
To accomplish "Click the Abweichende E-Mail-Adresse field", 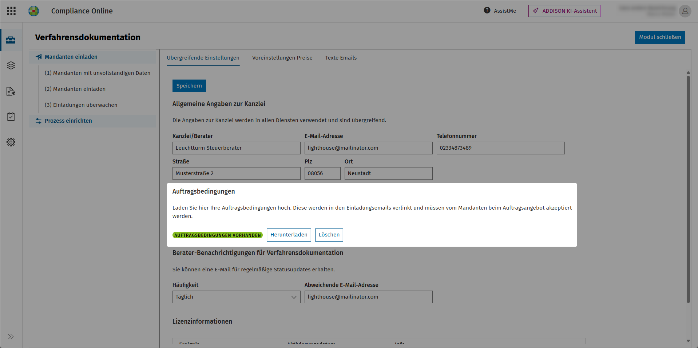I will 368,297.
